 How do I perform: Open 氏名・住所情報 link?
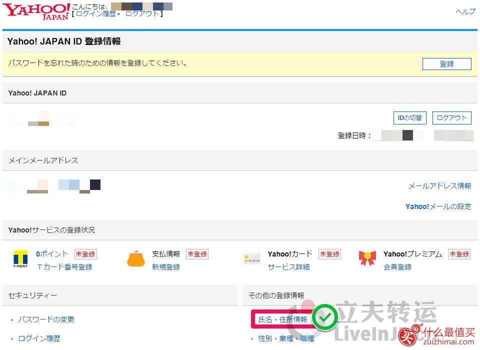(282, 319)
